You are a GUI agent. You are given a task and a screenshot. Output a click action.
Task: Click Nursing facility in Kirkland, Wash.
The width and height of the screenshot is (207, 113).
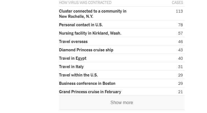[x=90, y=33]
